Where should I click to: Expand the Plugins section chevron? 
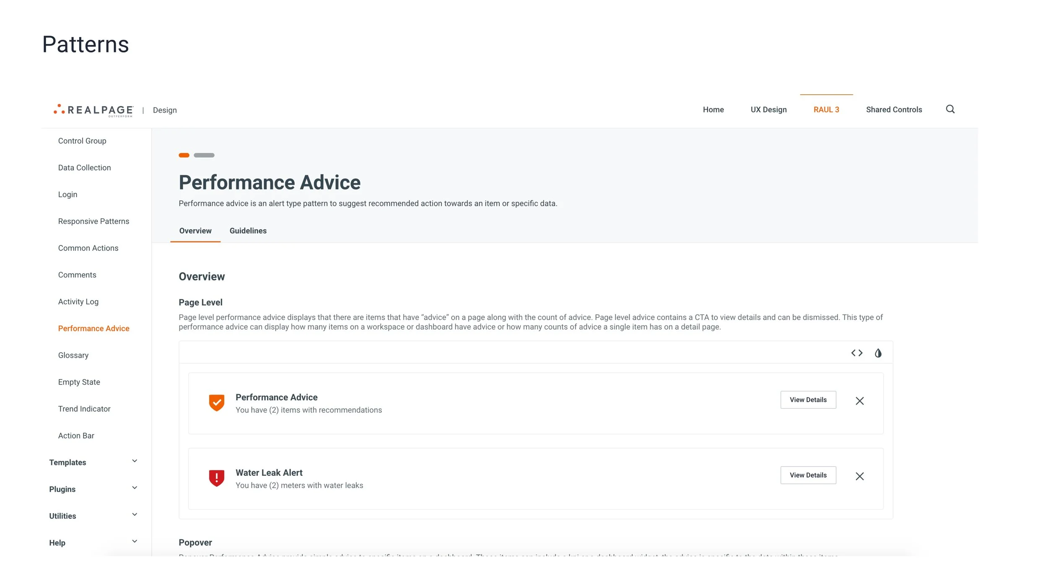(x=135, y=488)
